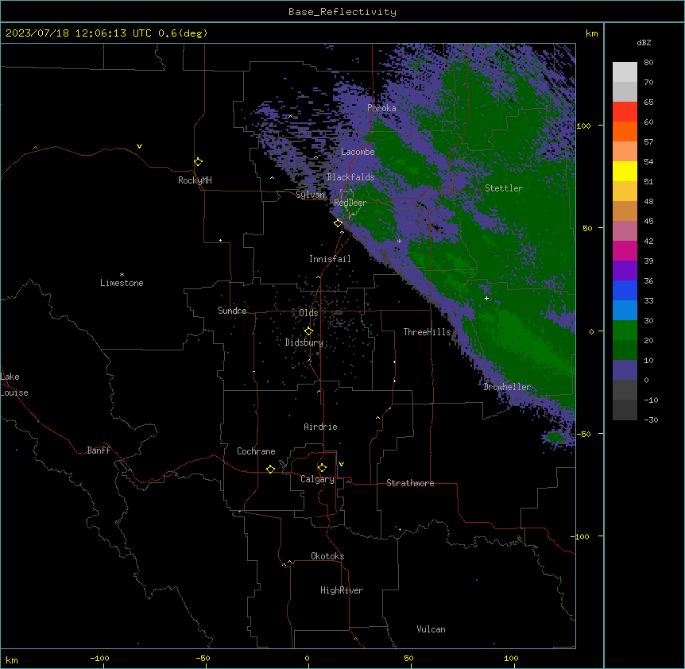Click the Blackfalds map label
Viewport: 685px width, 669px height.
[350, 177]
